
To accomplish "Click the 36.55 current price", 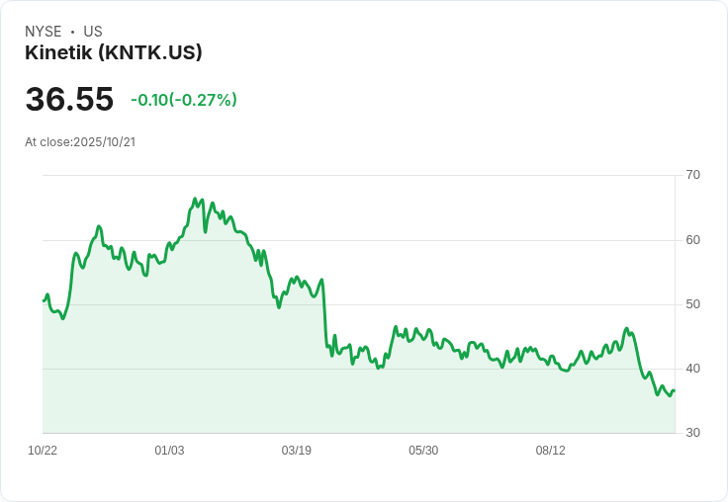I will [x=69, y=99].
